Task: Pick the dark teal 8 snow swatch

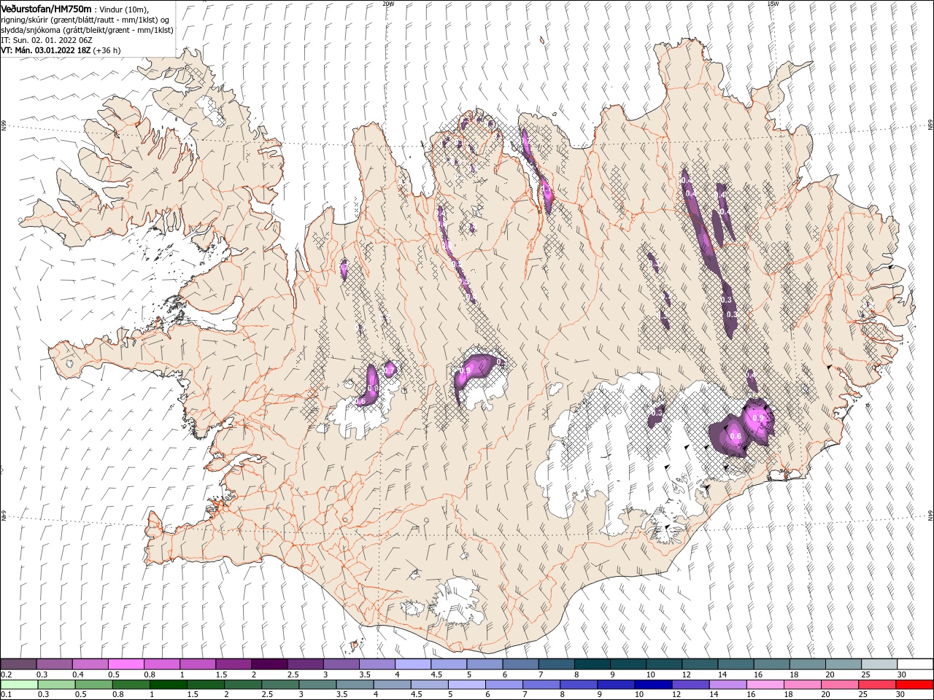Action: coord(592,664)
